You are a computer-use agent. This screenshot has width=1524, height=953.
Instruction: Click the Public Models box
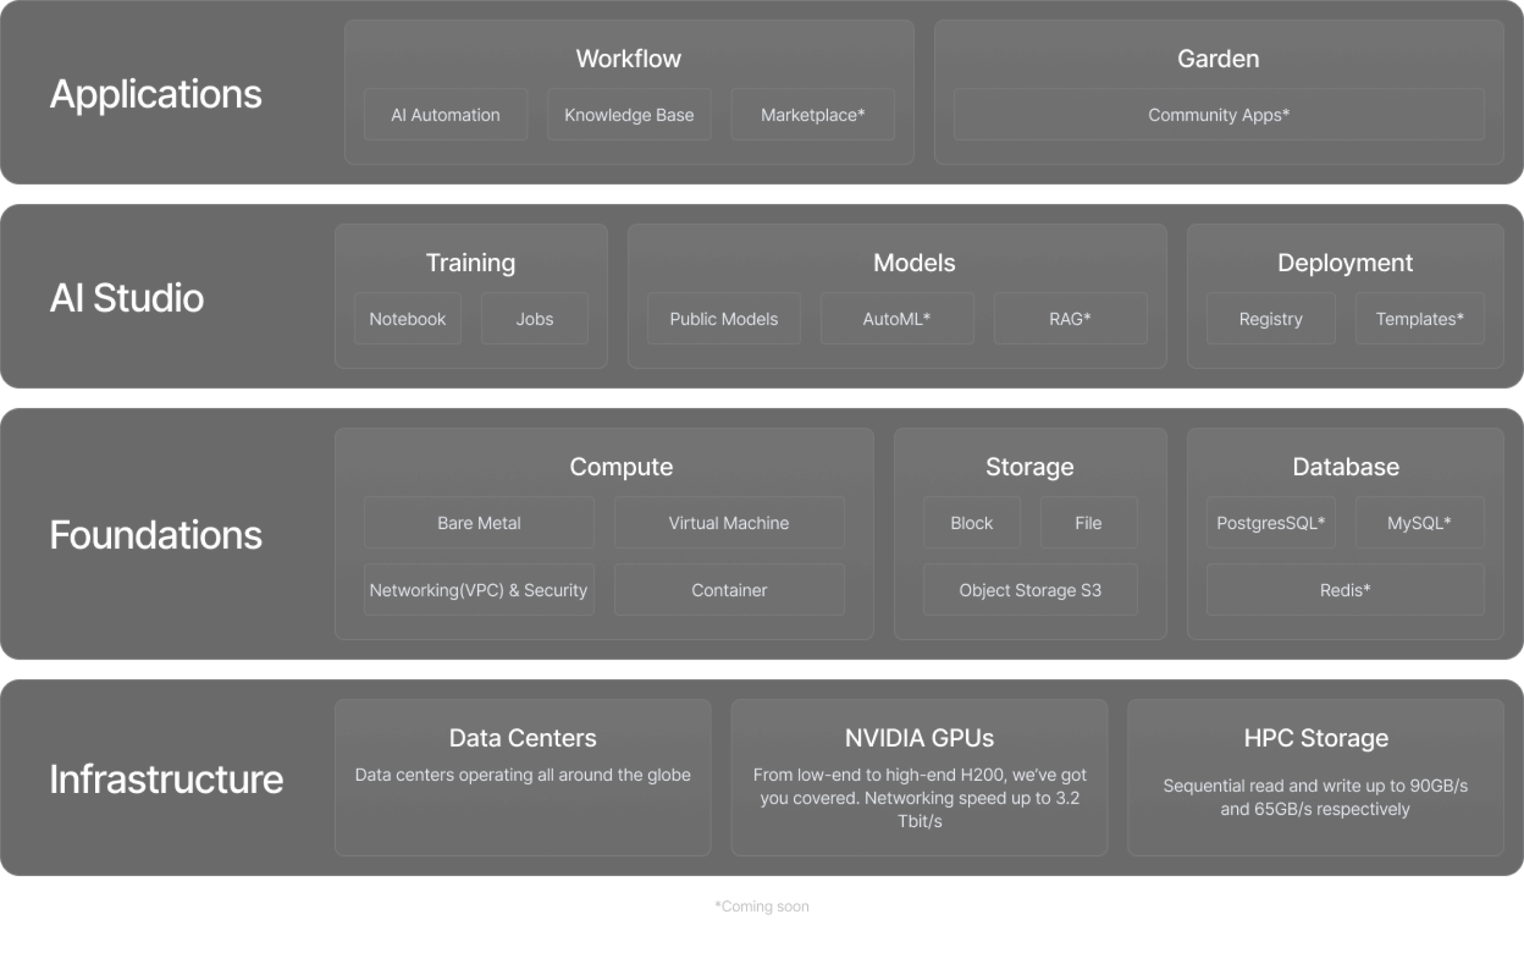[x=724, y=318]
